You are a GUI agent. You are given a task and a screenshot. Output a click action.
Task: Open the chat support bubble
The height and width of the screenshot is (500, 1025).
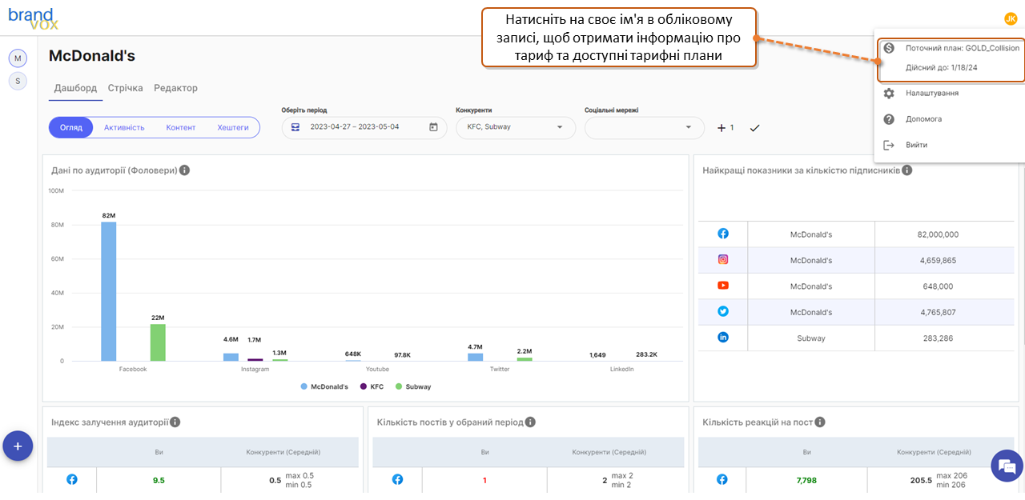1007,466
